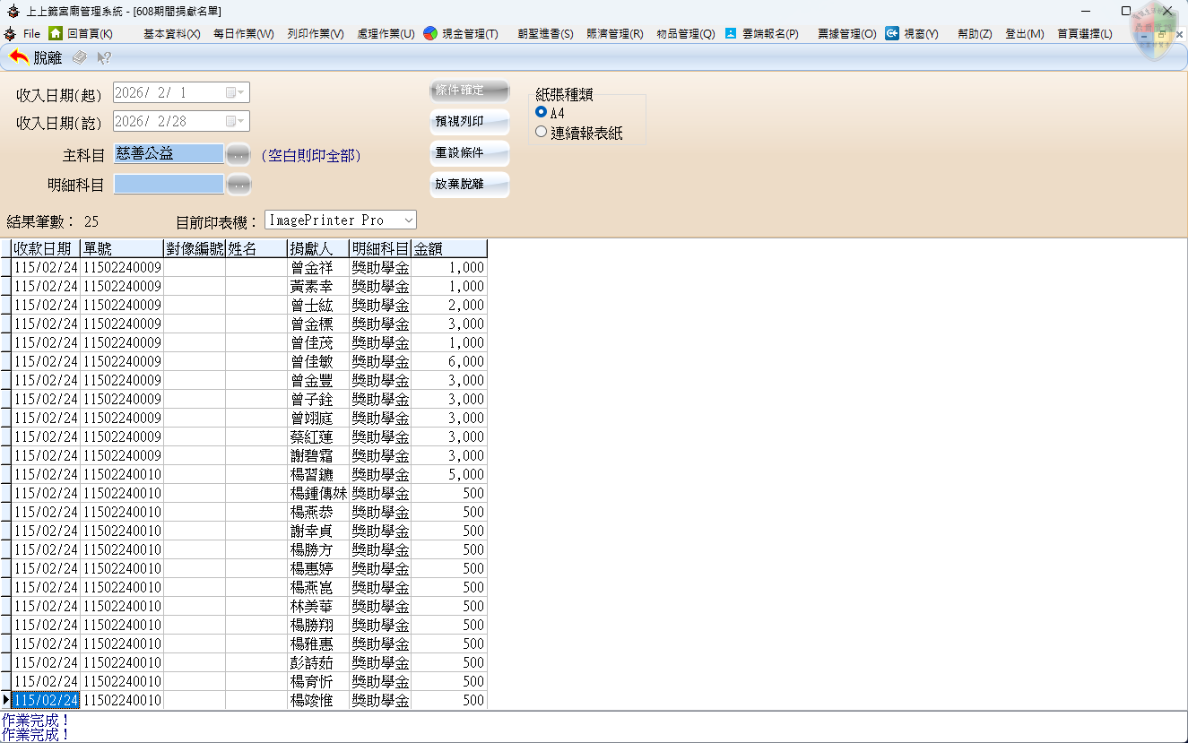Expand the 目前印表機 ImagePrinter Pro dropdown
This screenshot has width=1188, height=743.
coord(408,220)
